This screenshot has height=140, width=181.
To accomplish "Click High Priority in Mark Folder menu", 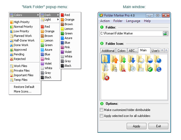I will [25, 22].
